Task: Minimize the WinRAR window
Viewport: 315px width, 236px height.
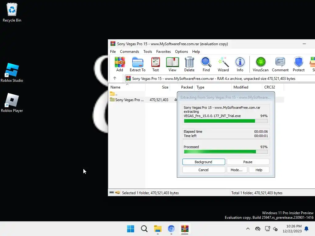Action: [x=304, y=44]
